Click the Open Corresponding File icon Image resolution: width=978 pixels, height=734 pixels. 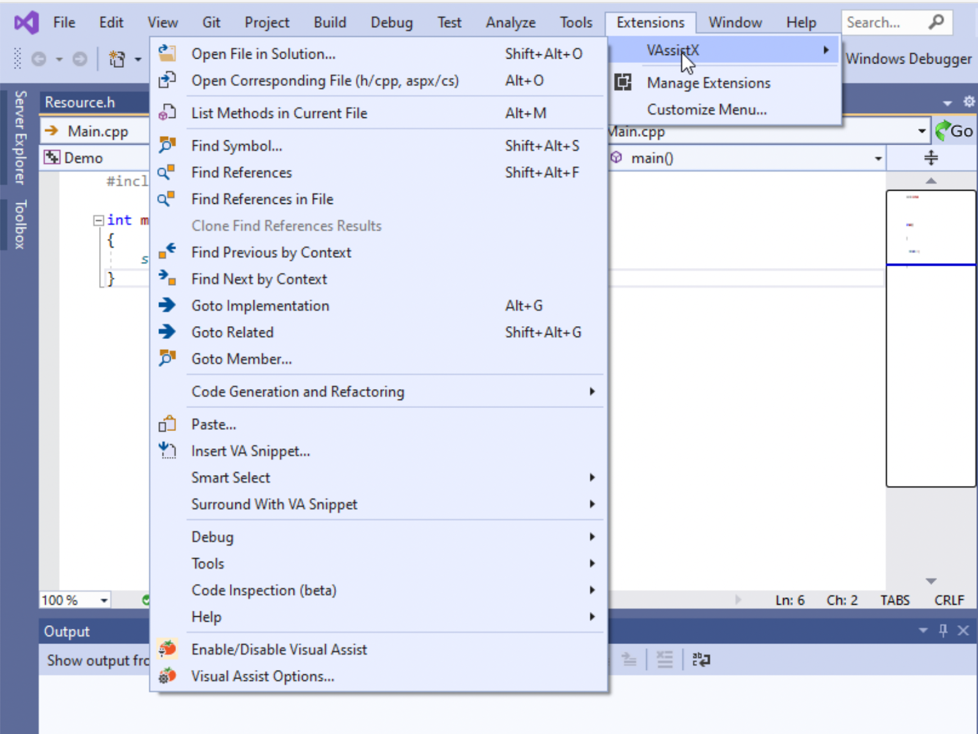(x=167, y=80)
